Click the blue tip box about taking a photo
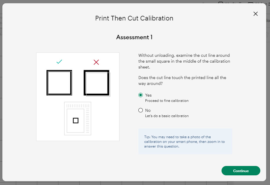 pos(185,141)
